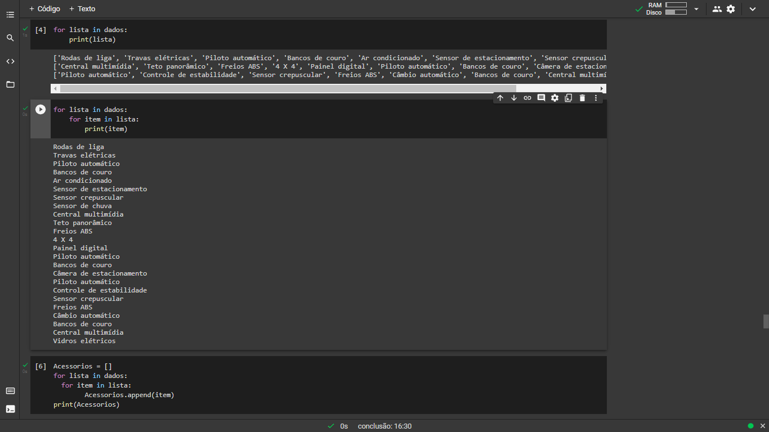Open the code snippets sidebar icon

10,61
